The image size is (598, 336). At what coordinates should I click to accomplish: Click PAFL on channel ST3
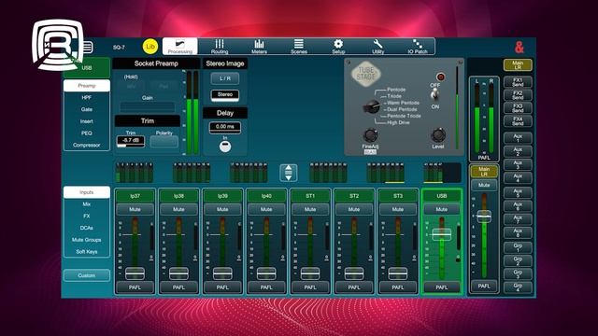click(398, 287)
